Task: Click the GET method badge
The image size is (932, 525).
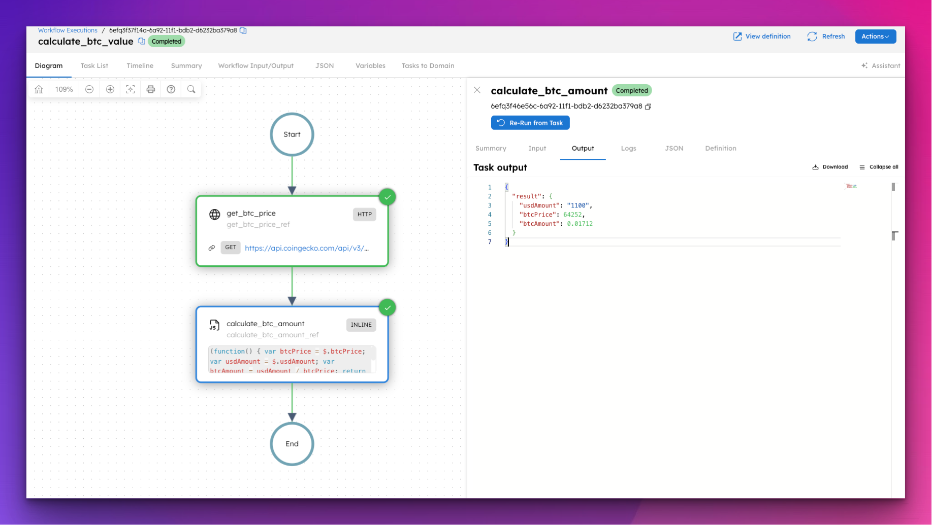Action: tap(231, 248)
